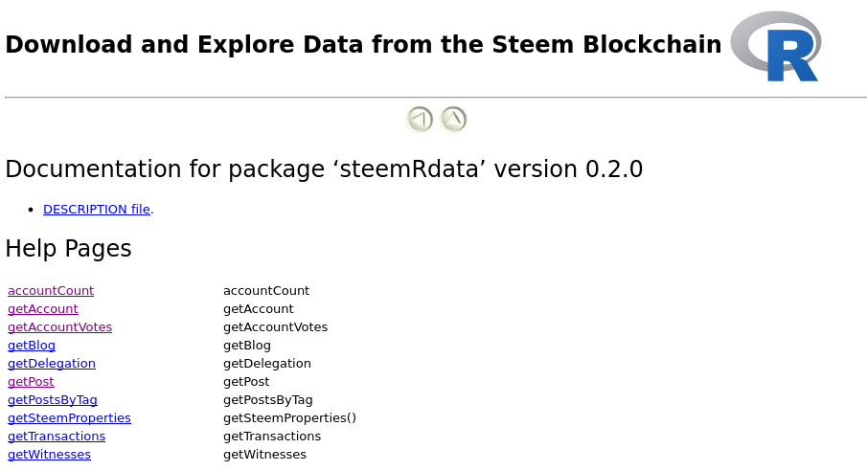Go up using the up arrow icon
Viewport: 867px width, 471px height.
tap(453, 120)
